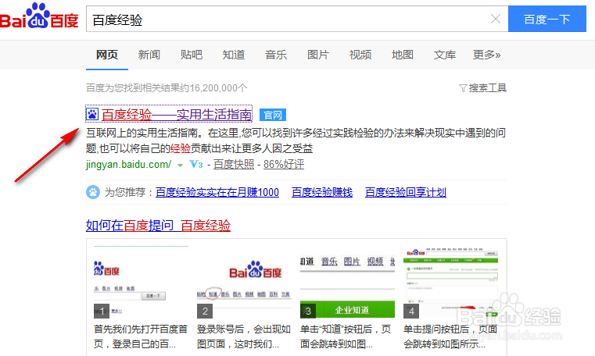Click the caption 登录账号后，会出现如图页面
Image resolution: width=595 pixels, height=356 pixels.
(x=245, y=336)
